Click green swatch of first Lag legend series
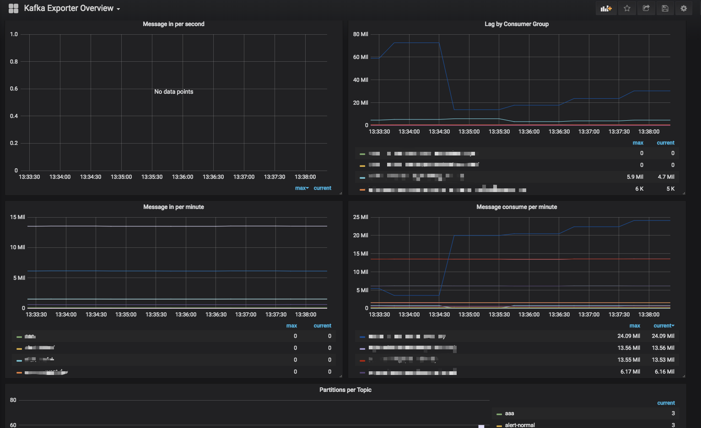Image resolution: width=701 pixels, height=428 pixels. point(362,154)
